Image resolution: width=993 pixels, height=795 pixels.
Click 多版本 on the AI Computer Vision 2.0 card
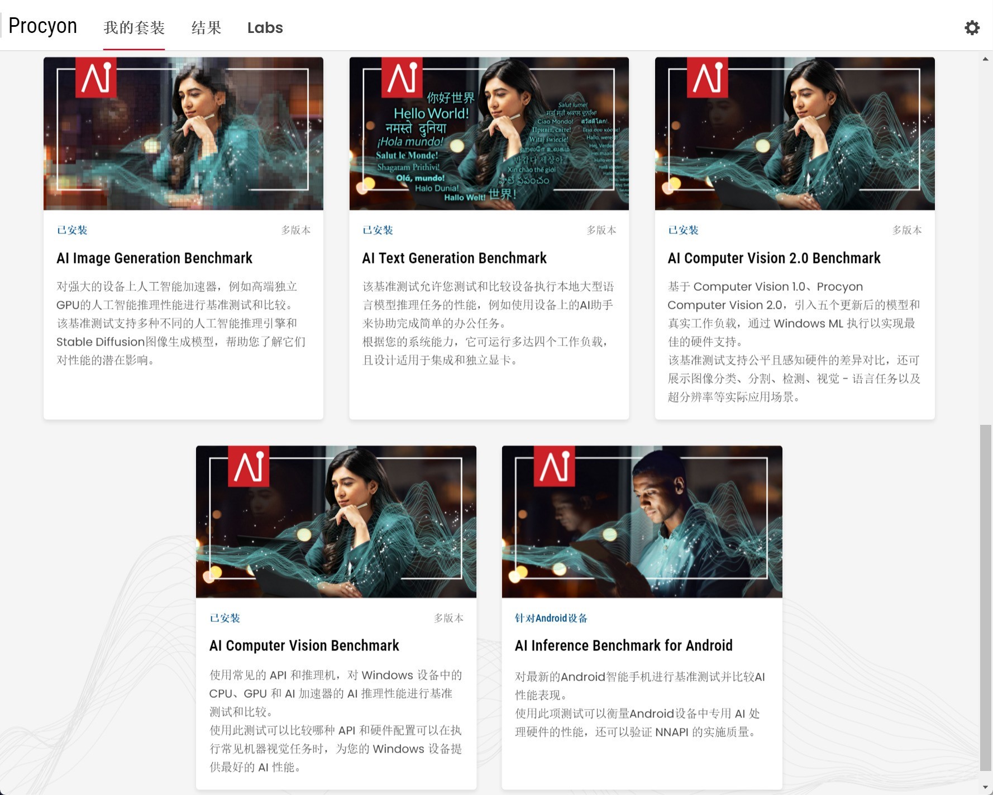click(907, 230)
